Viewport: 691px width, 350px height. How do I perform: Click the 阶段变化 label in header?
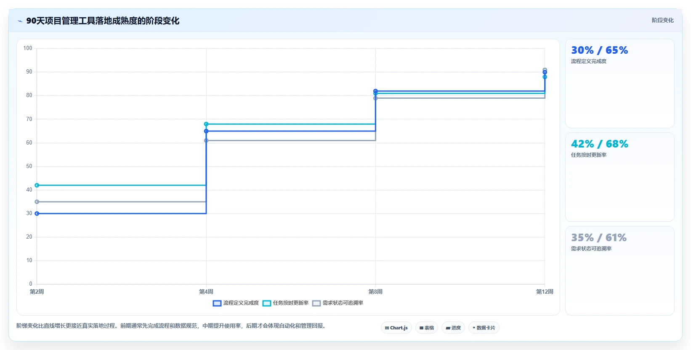(663, 20)
